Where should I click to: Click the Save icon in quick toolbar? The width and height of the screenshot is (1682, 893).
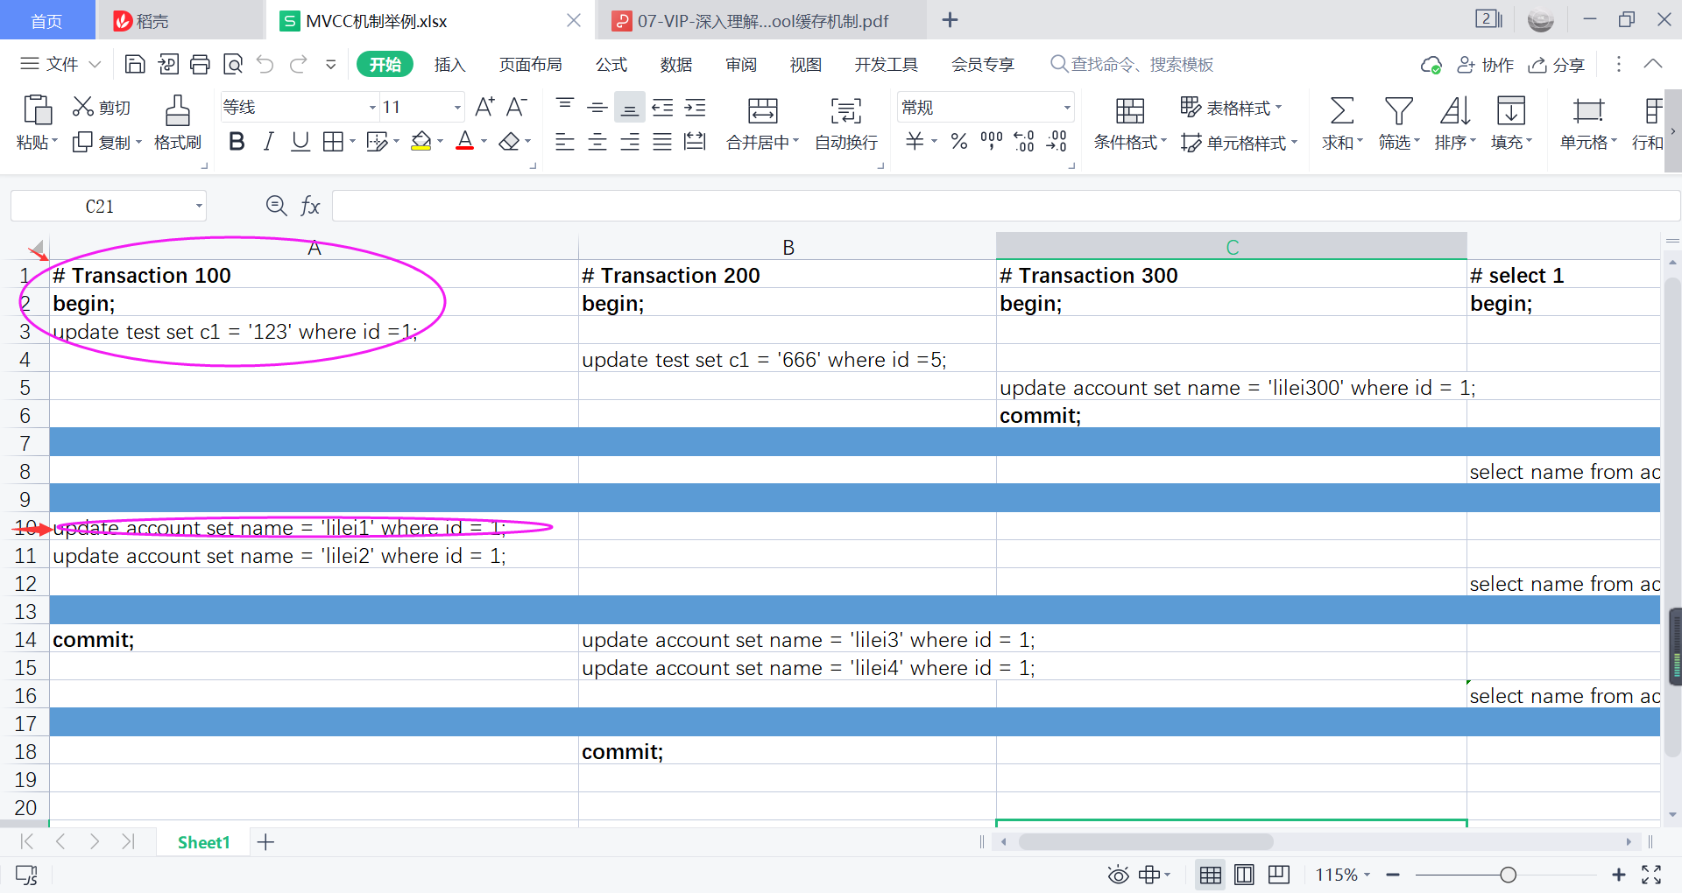click(135, 64)
